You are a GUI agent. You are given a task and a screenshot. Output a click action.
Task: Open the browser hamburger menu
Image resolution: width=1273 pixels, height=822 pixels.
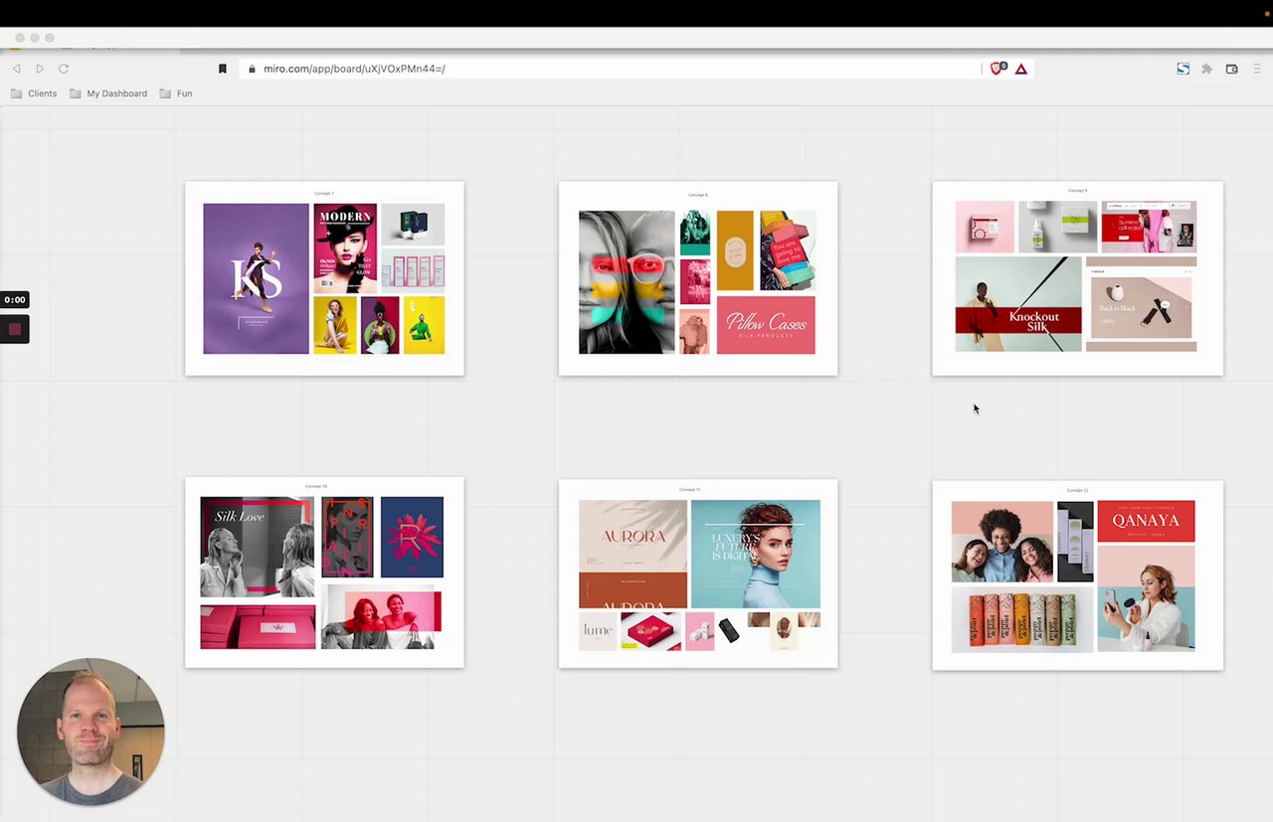pos(1257,69)
